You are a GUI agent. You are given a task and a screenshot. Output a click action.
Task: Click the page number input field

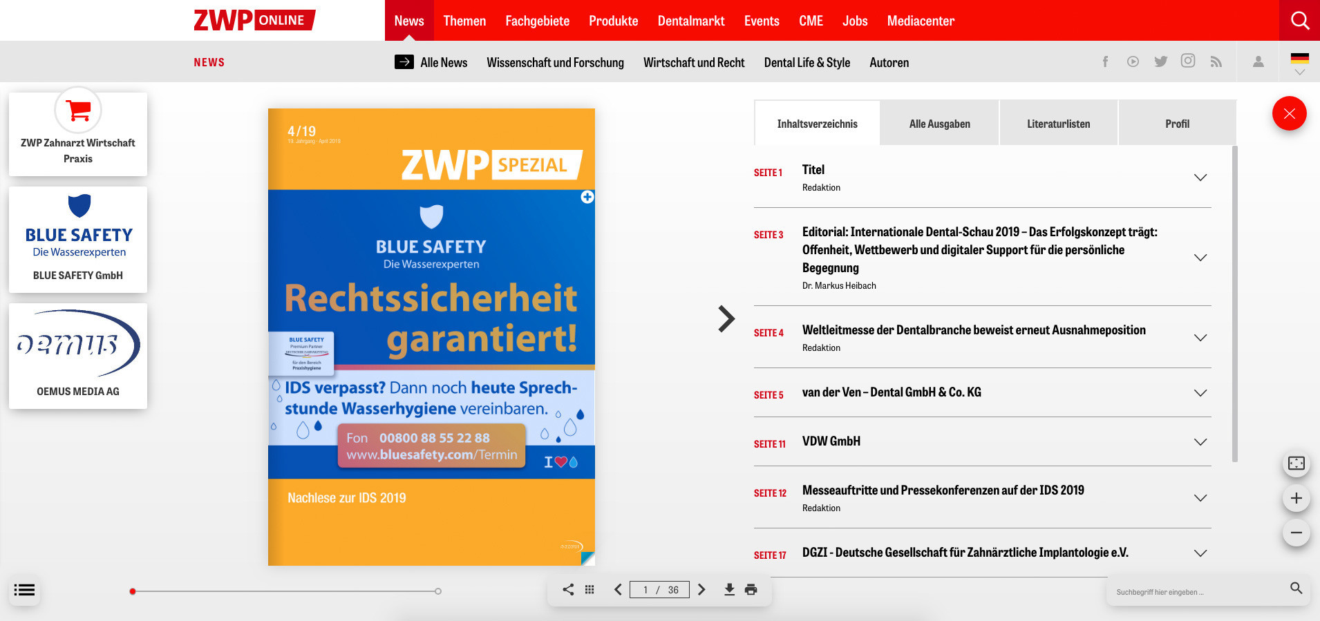click(x=659, y=589)
